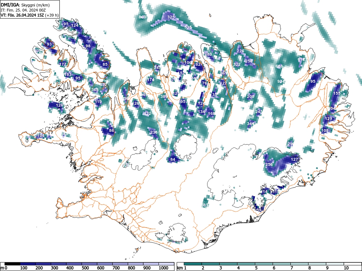Click visibility value 325 on map

(x=171, y=17)
